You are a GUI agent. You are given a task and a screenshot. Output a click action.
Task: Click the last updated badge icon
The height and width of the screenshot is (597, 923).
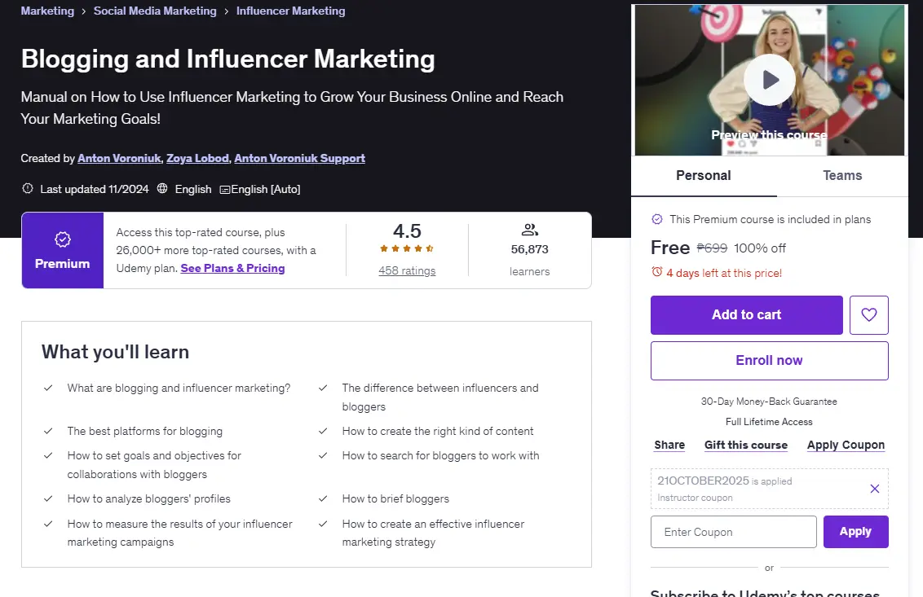28,189
